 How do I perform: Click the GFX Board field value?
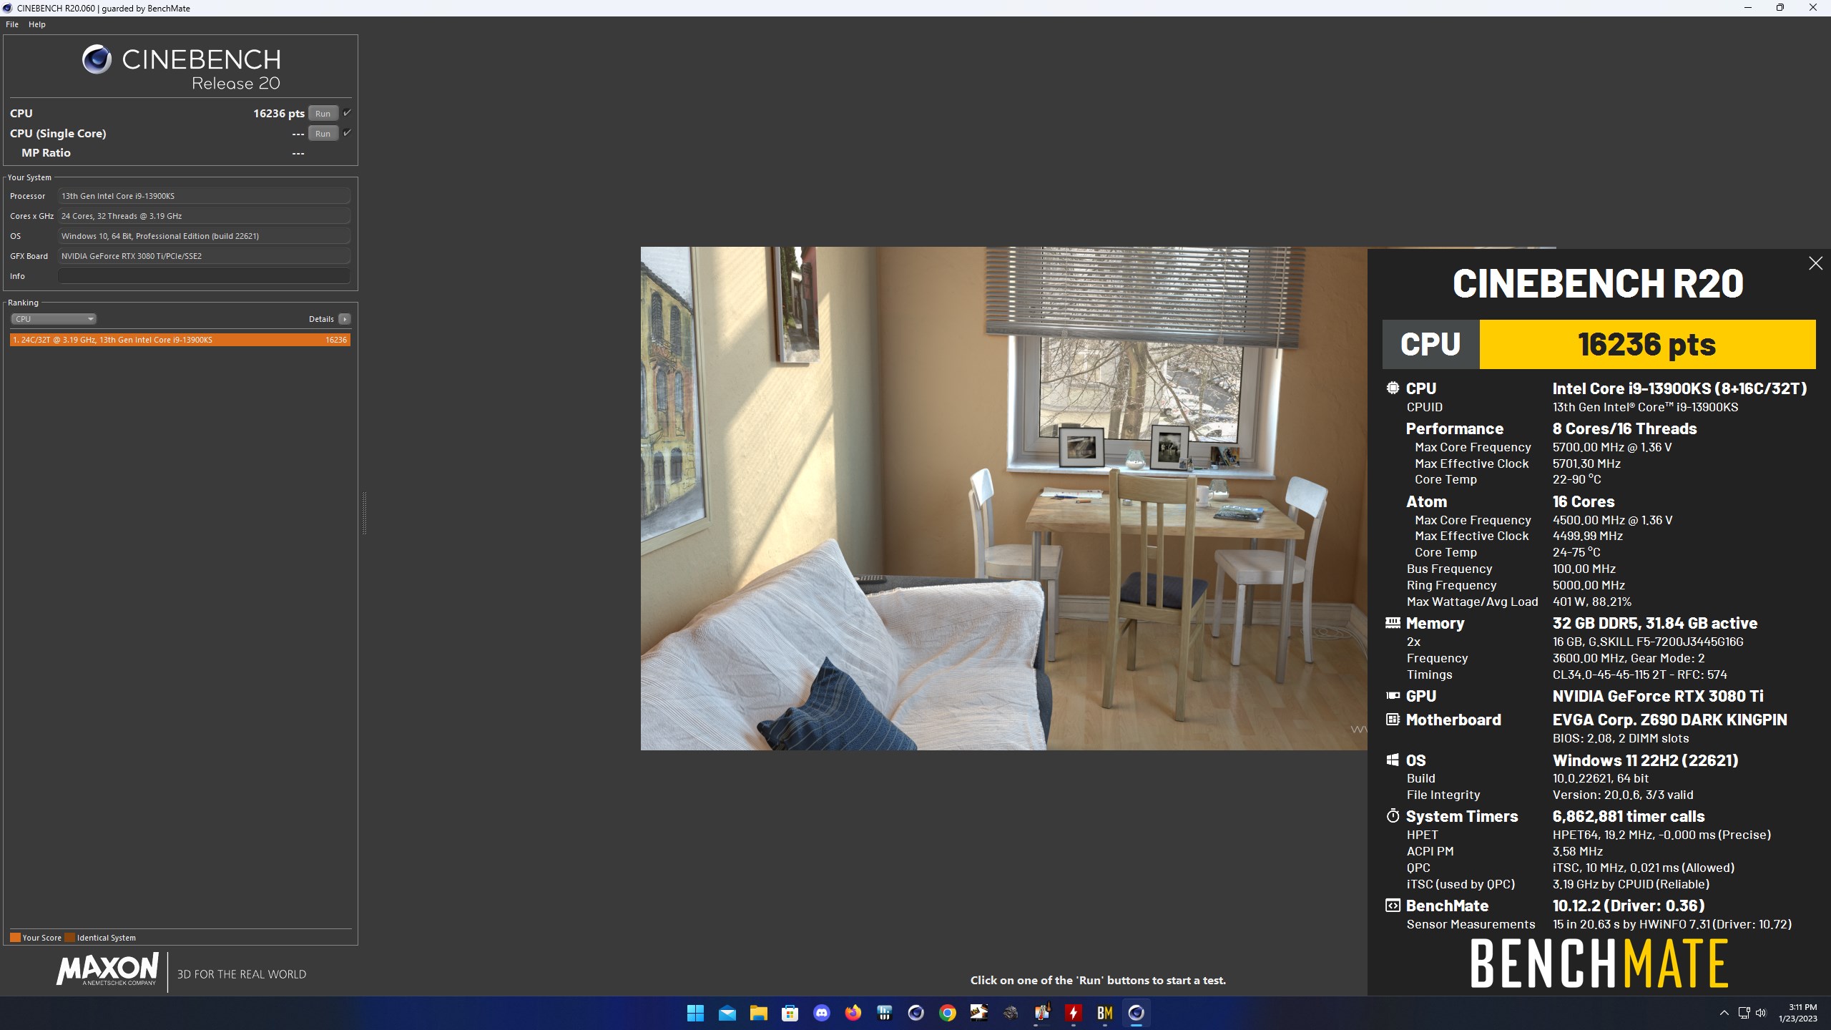click(204, 256)
